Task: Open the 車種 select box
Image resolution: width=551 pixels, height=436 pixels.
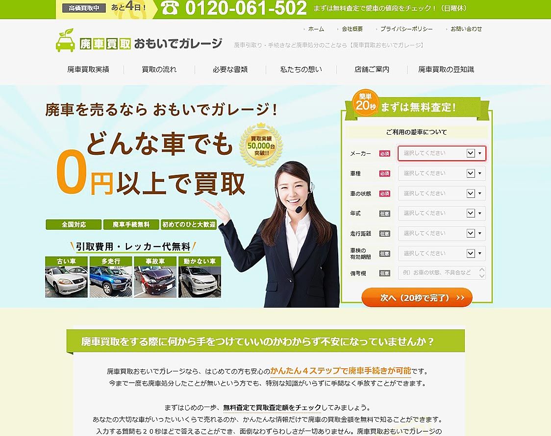Action: pos(441,173)
